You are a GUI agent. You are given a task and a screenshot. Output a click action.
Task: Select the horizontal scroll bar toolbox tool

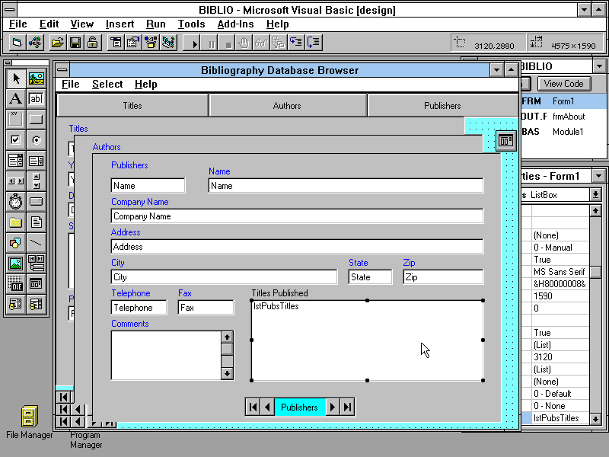click(x=16, y=181)
